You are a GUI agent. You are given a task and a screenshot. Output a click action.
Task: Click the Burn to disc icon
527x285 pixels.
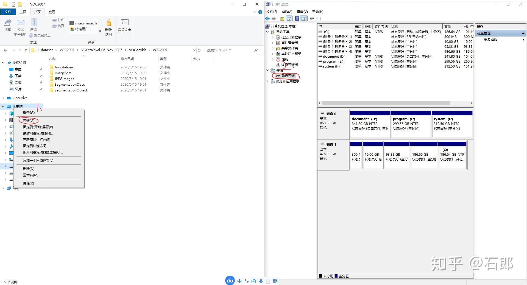pos(31,35)
